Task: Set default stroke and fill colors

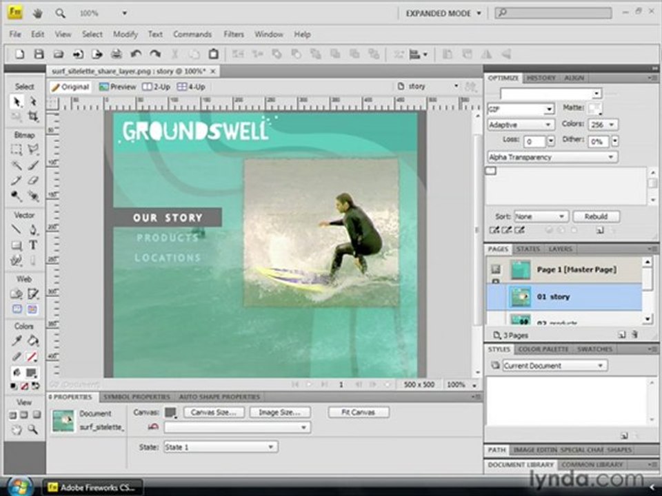Action: coord(14,386)
